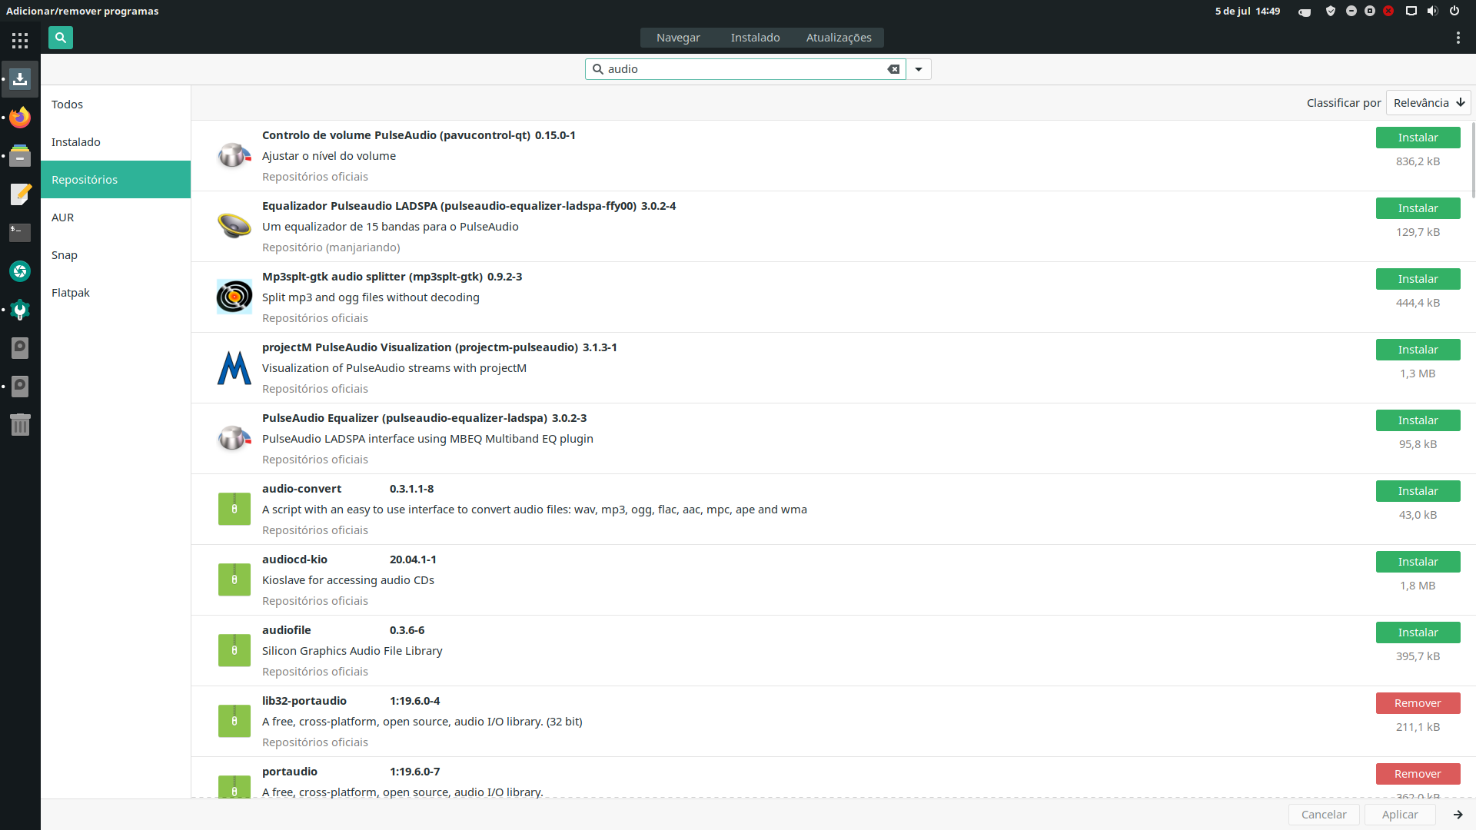Select Repositórios in the sidebar
1476x830 pixels.
[x=115, y=180]
